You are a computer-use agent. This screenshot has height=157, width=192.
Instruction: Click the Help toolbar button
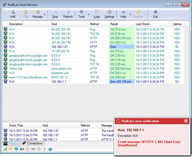click(x=123, y=14)
